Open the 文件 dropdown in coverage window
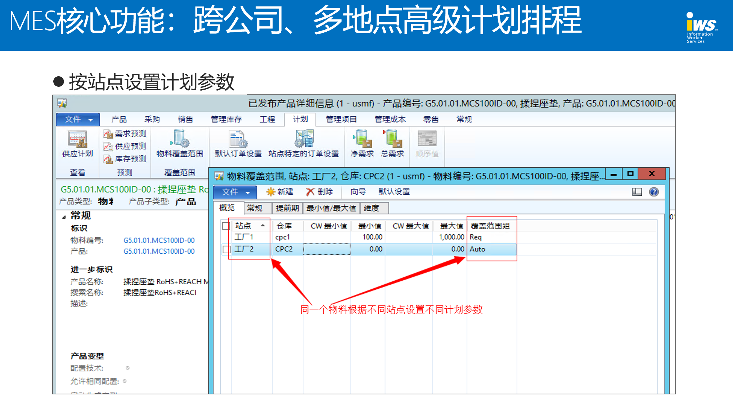 [x=235, y=192]
